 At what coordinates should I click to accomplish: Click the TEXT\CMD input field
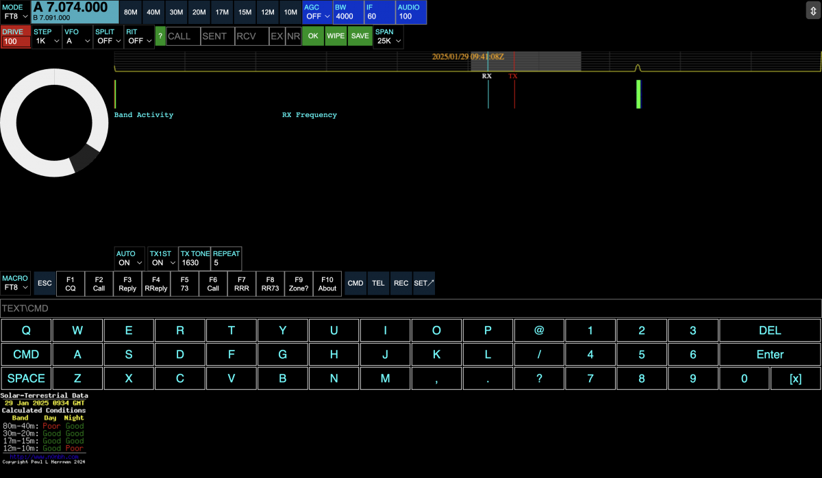coord(410,308)
